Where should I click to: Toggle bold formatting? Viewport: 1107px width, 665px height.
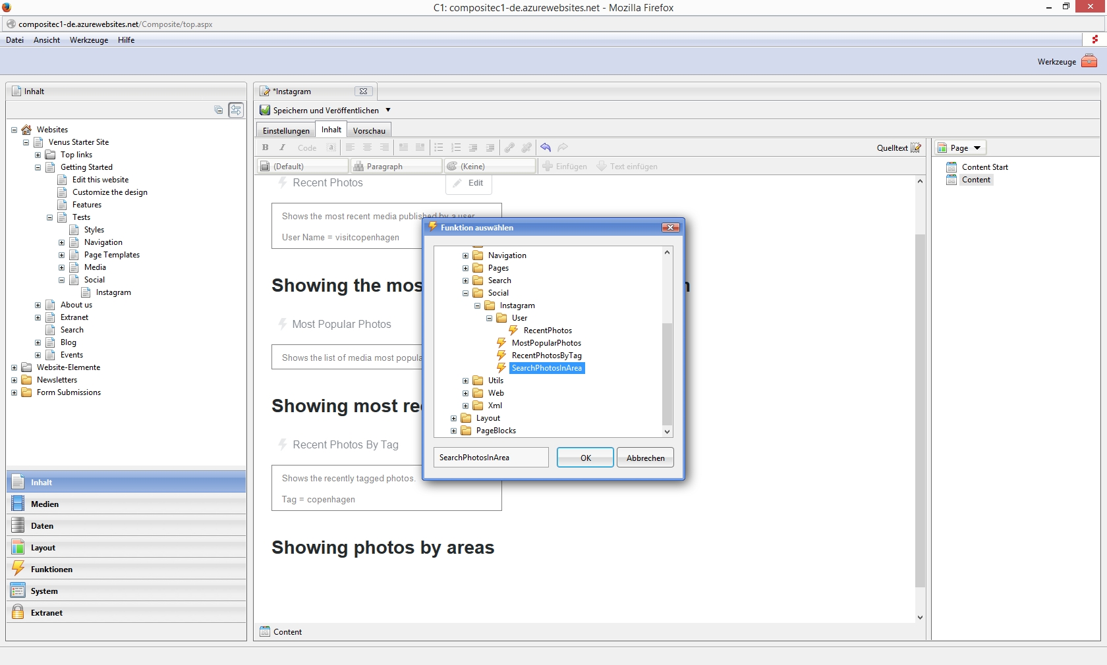(266, 147)
